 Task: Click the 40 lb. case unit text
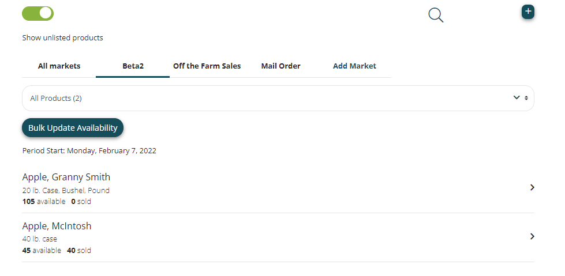39,239
